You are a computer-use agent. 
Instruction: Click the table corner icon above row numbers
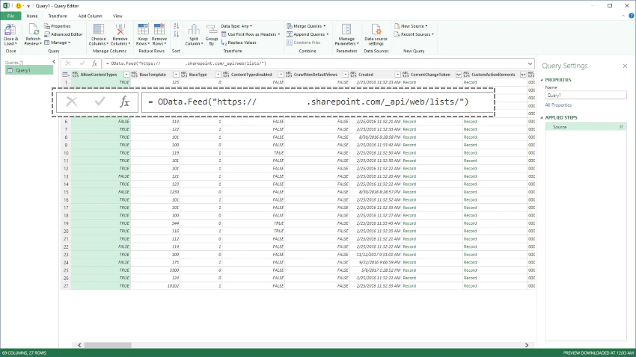[x=65, y=75]
